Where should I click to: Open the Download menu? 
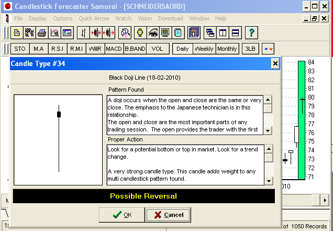tap(171, 18)
